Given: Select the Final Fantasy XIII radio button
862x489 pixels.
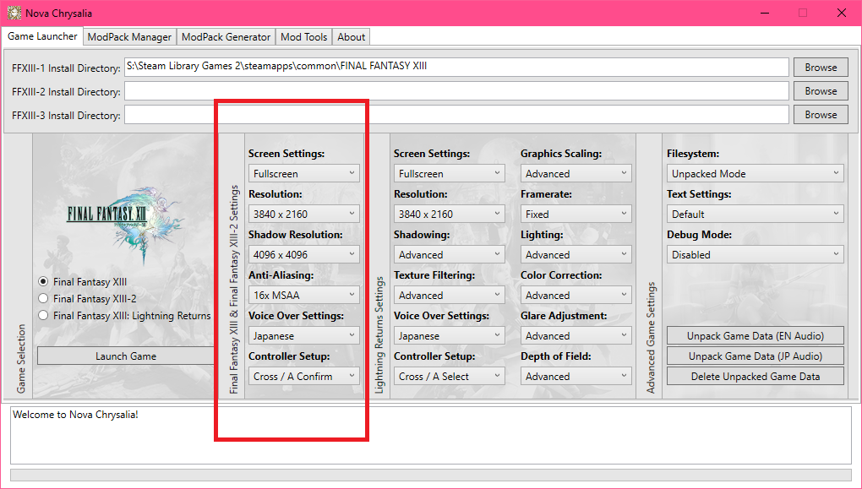Looking at the screenshot, I should (43, 282).
